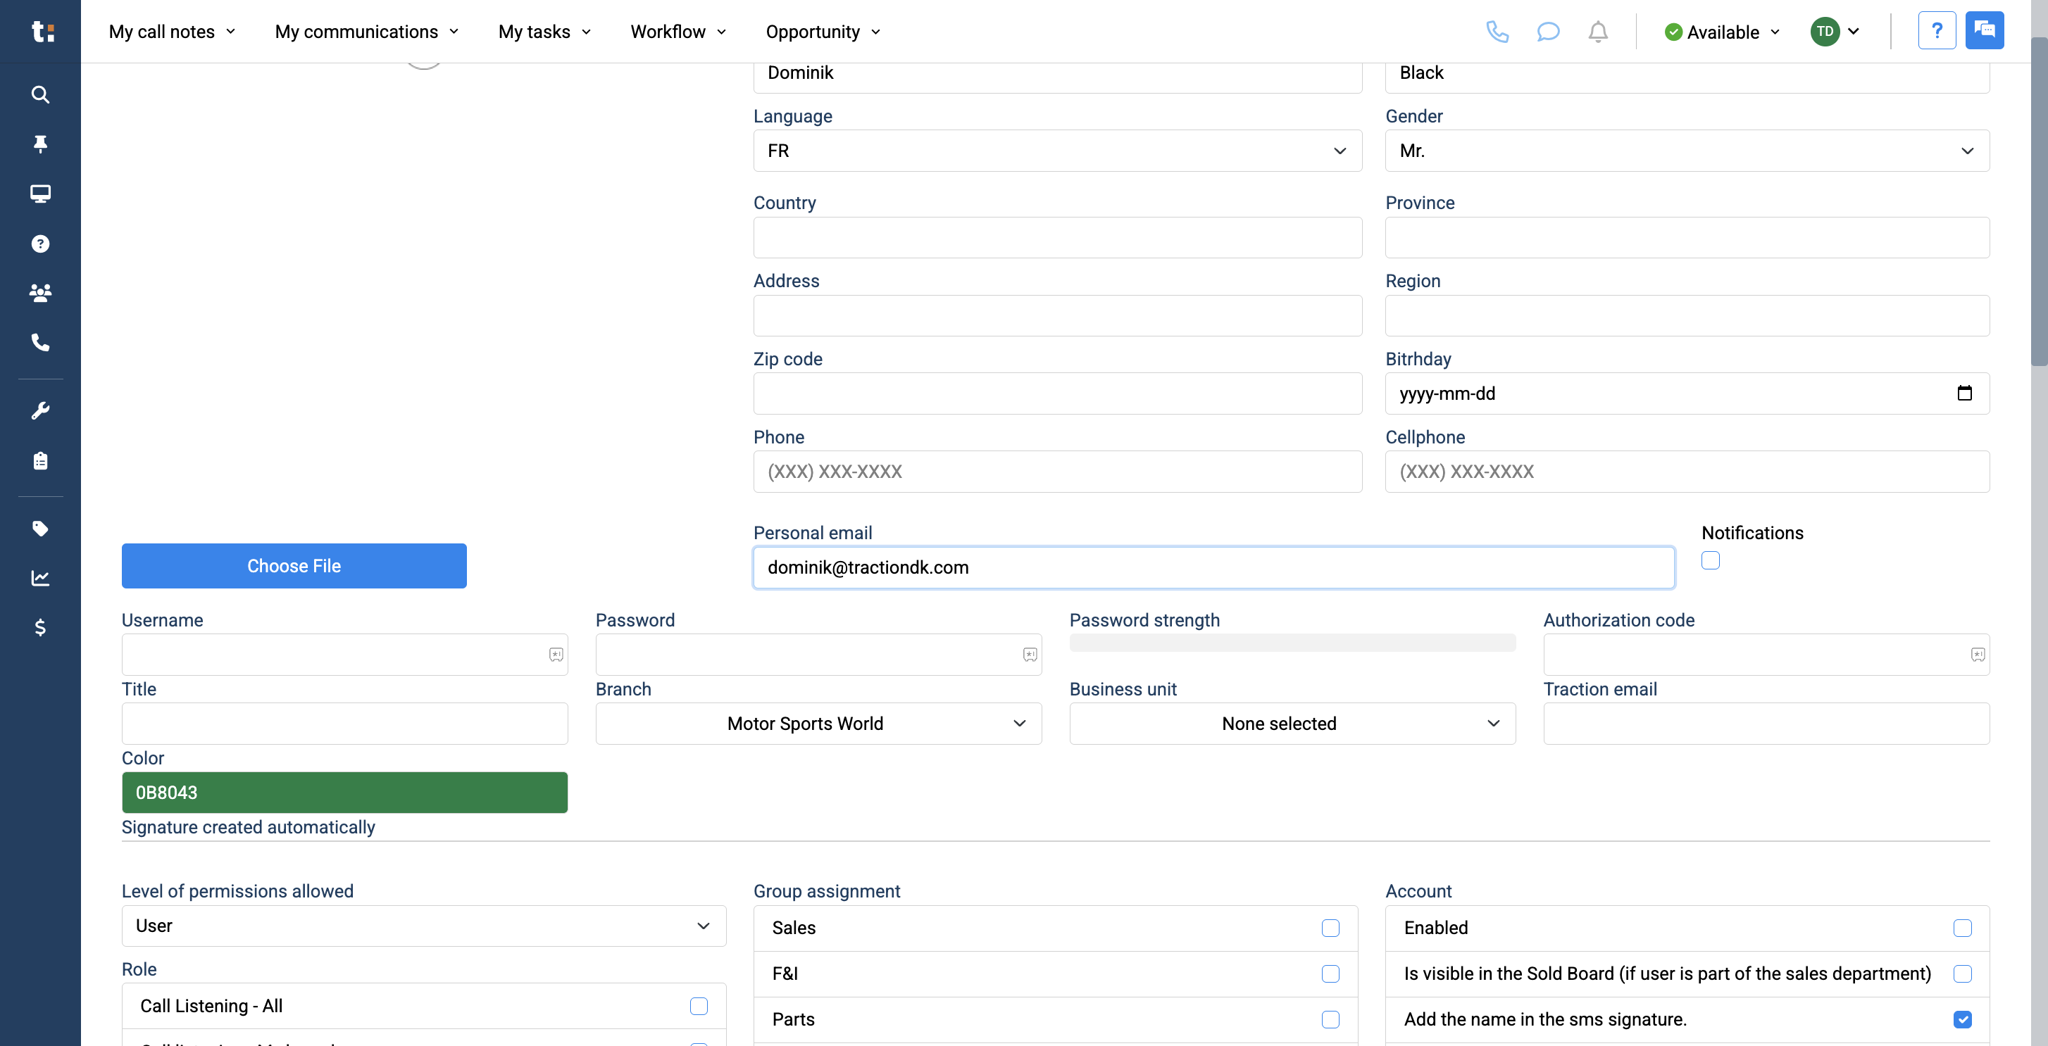Enable the Notifications checkbox next to Personal email
This screenshot has height=1046, width=2048.
[x=1710, y=560]
